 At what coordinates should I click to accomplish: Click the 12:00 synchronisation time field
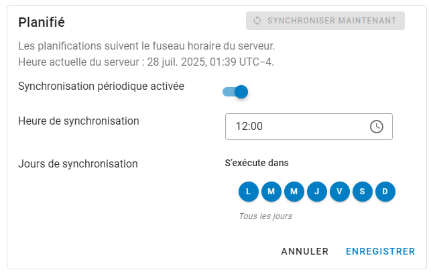point(295,127)
